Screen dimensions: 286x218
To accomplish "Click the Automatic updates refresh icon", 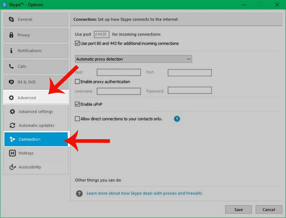I will pyautogui.click(x=13, y=125).
